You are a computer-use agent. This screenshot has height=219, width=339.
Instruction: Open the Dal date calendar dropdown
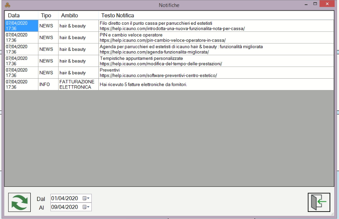[x=86, y=198]
